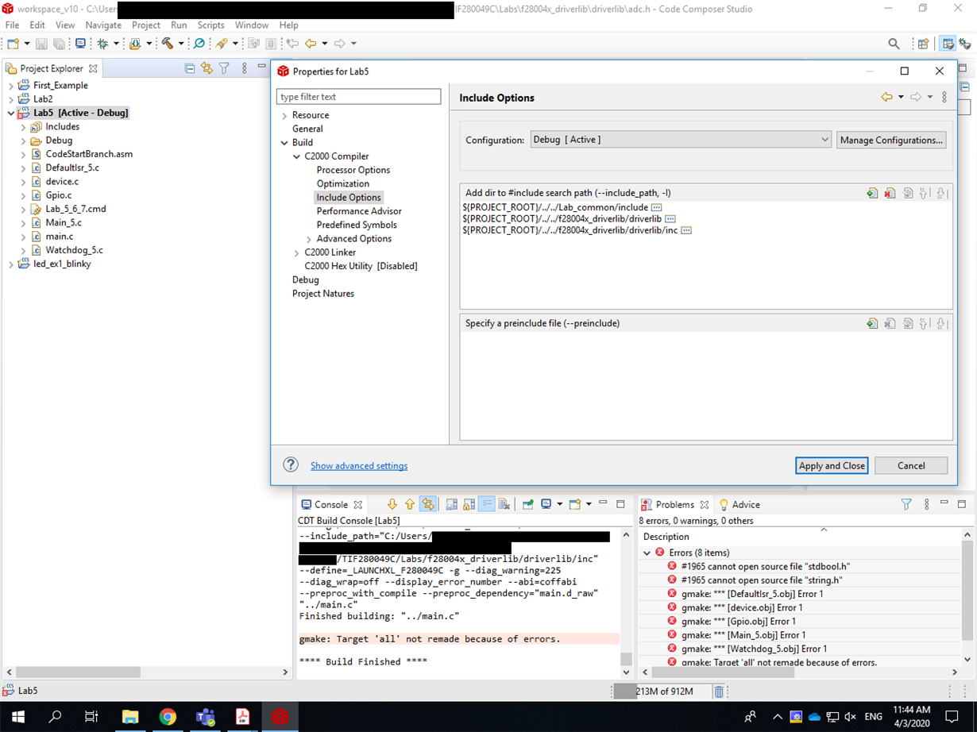Open the Project Explorer filter icon
Viewport: 977px width, 732px height.
(224, 68)
